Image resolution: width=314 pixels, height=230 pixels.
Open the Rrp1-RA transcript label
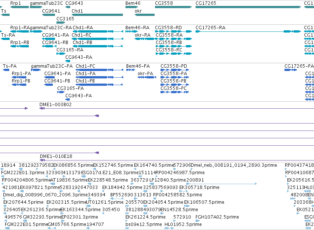[20, 27]
